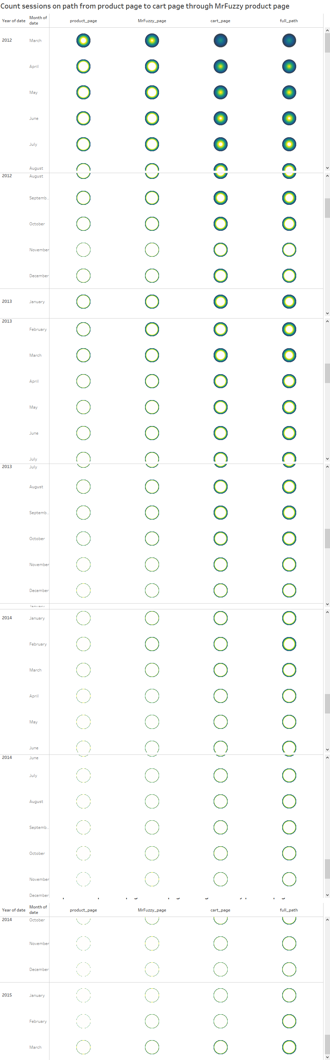The image size is (330, 1060).
Task: Click the topmost product_page column header
Action: pyautogui.click(x=84, y=20)
